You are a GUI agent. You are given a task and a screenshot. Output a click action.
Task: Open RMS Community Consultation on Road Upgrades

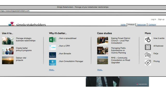[120, 60]
